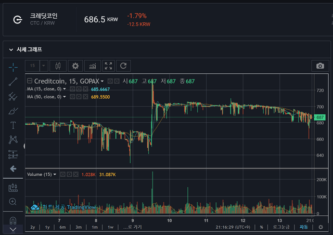
Task: Select the trend line drawing tool
Action: pyautogui.click(x=13, y=82)
